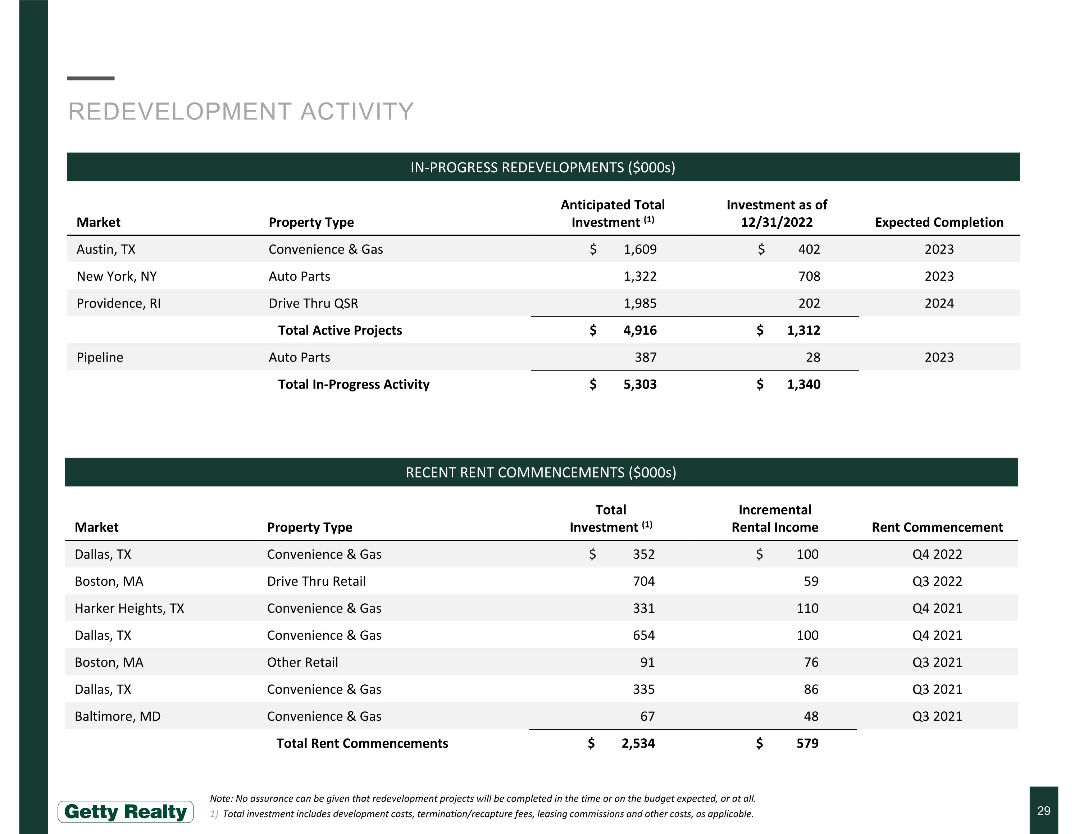
Task: Select the Harker Heights, TX market cell
Action: click(129, 608)
